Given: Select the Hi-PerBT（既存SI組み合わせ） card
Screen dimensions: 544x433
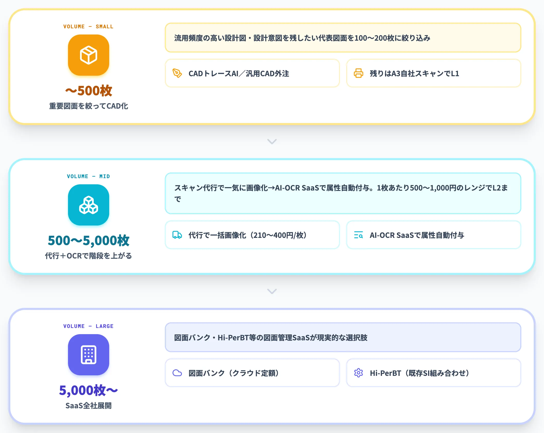Looking at the screenshot, I should tap(434, 373).
